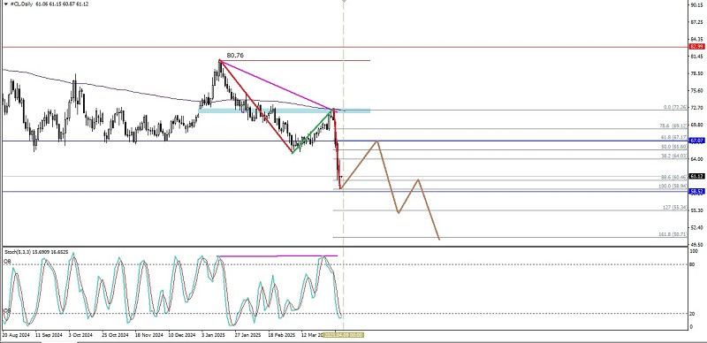
Task: Click the 55.30 price scale value
Action: tap(696, 210)
